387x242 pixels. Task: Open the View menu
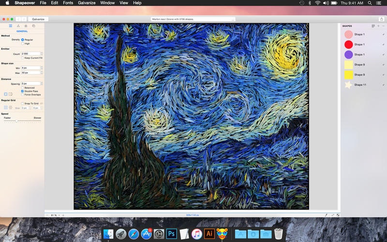point(124,3)
